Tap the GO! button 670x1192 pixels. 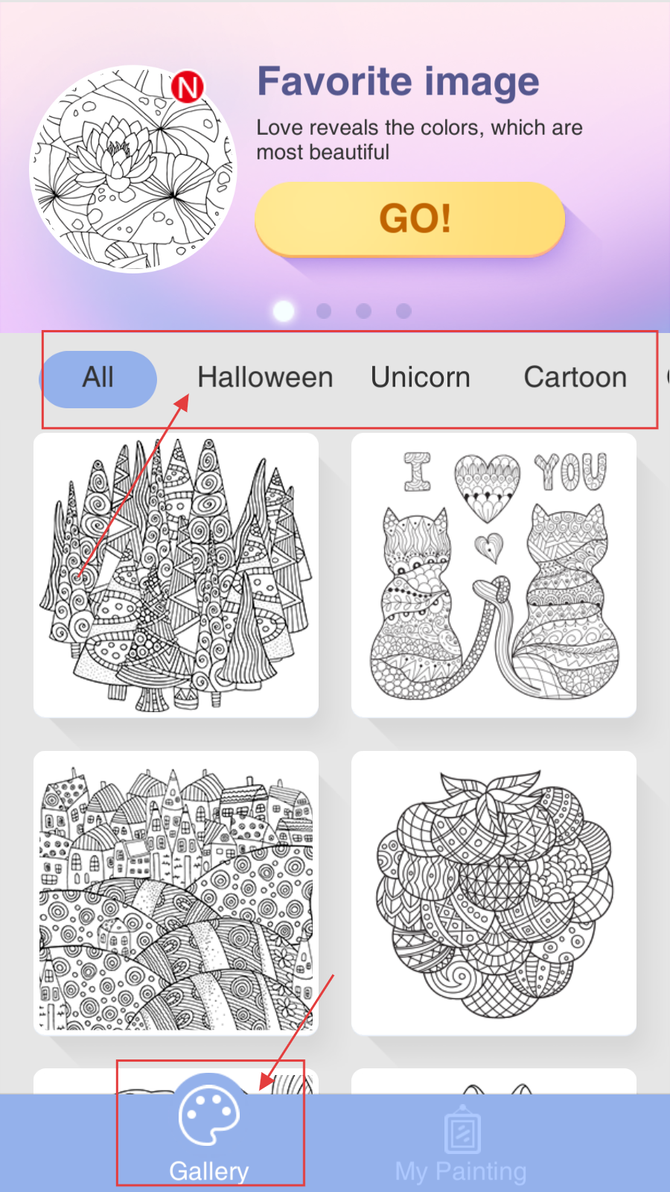(409, 219)
